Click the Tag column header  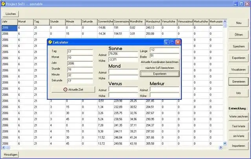(x=42, y=22)
